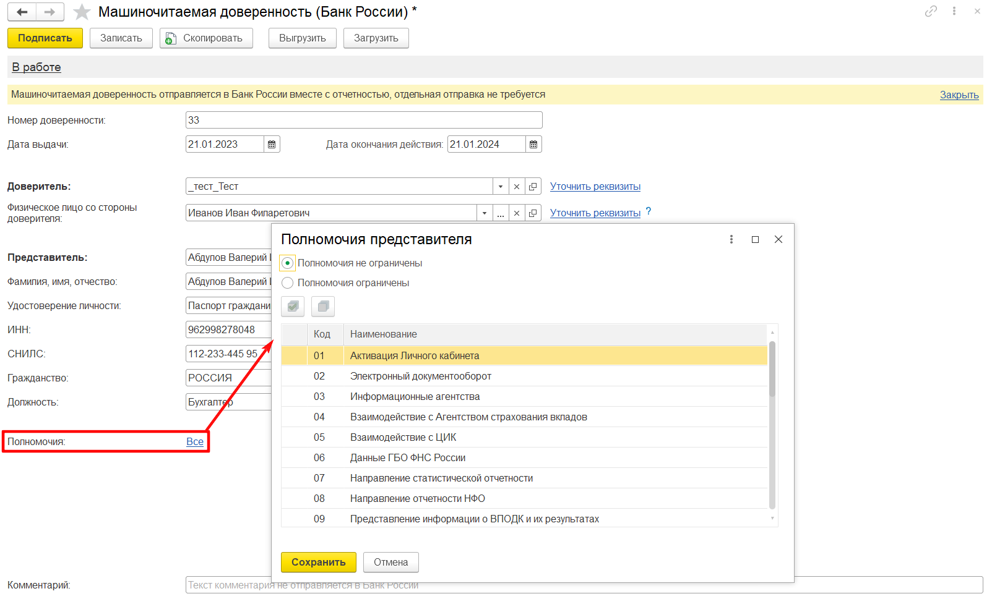Open the 'Все' powers link

tap(195, 441)
